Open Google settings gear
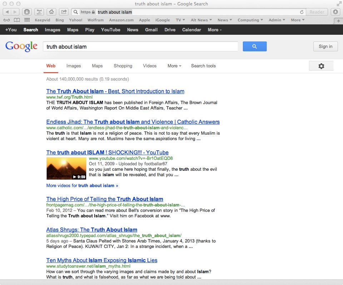Image resolution: width=343 pixels, height=285 pixels. tap(321, 66)
